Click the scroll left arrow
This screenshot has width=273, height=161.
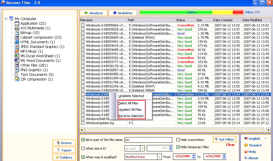point(82,130)
